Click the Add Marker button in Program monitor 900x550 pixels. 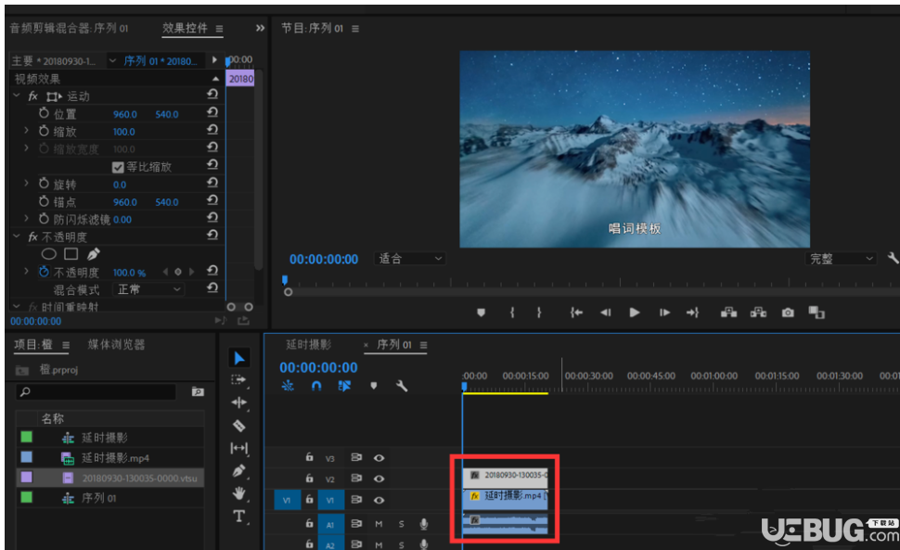click(481, 313)
